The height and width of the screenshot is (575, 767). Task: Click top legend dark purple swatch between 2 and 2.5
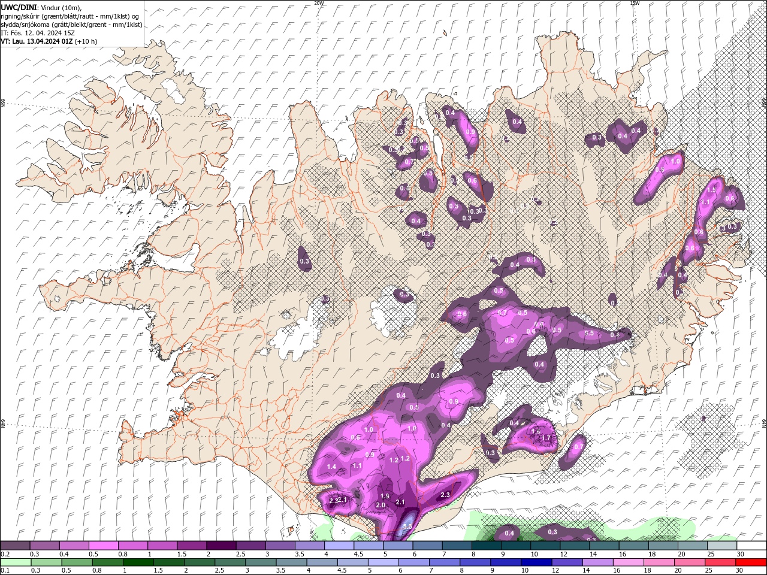click(221, 546)
